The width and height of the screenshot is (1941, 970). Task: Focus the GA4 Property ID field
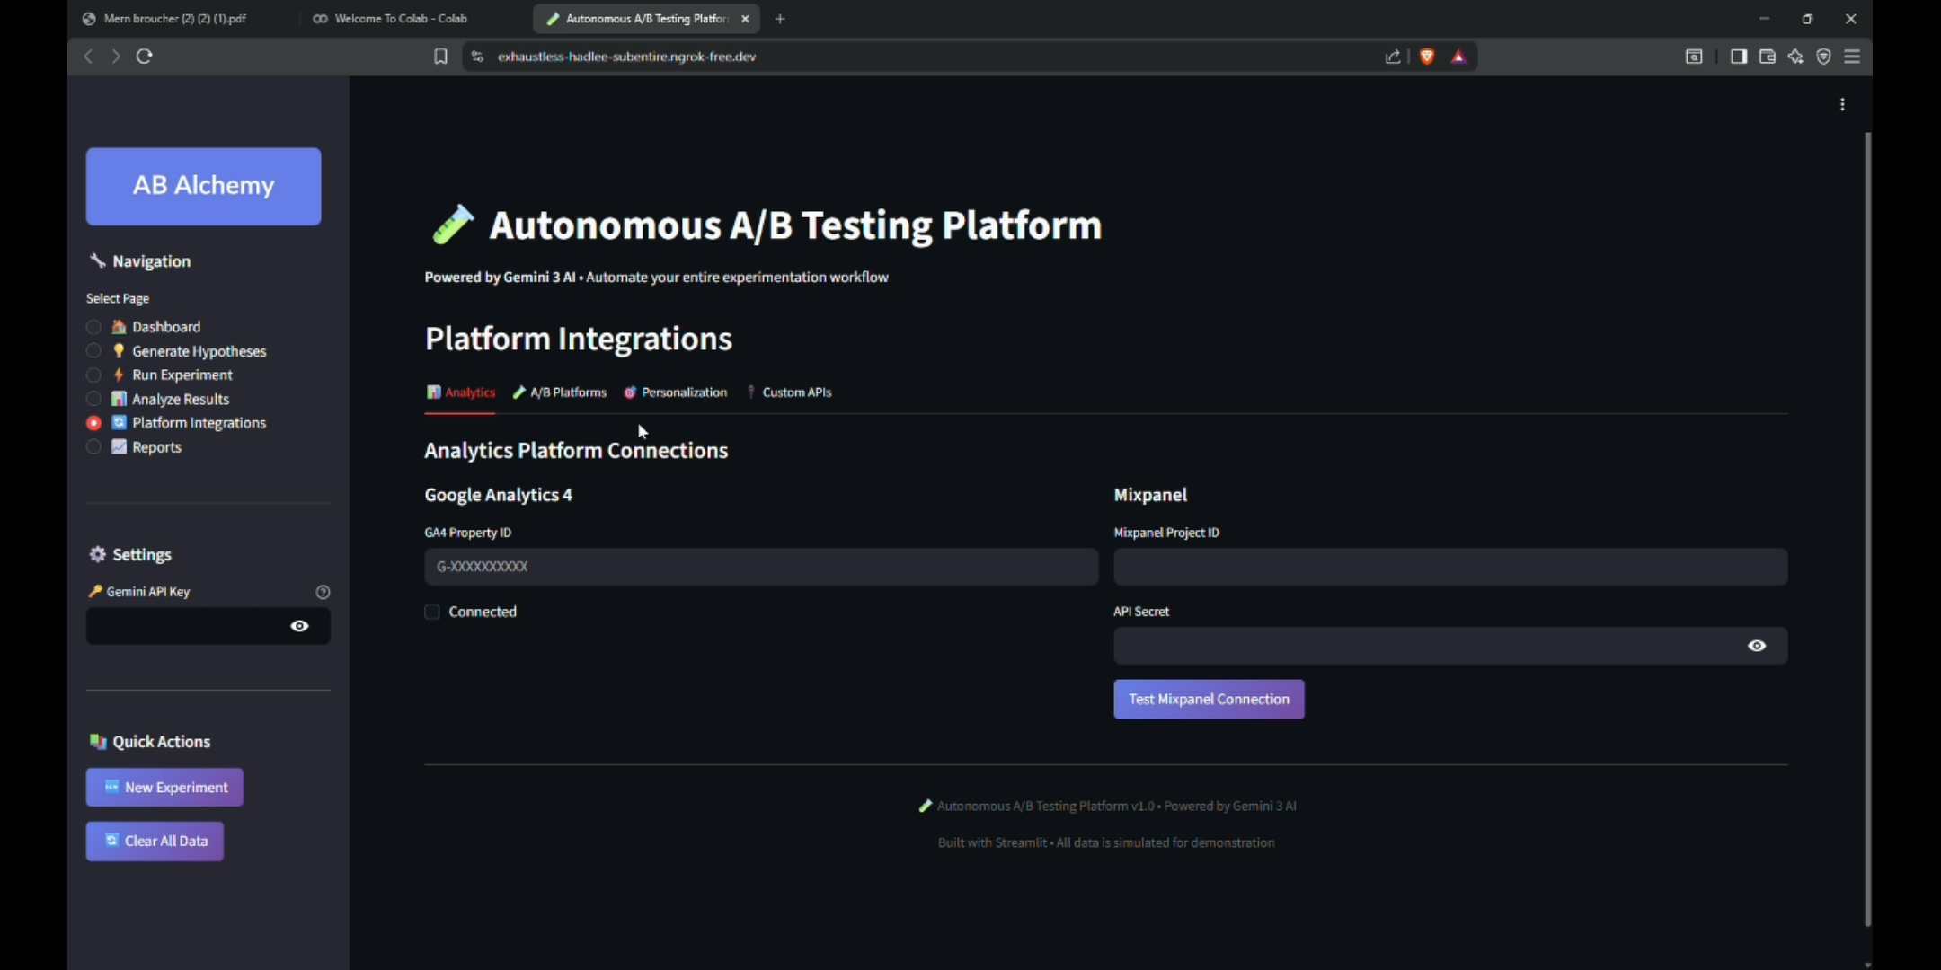pyautogui.click(x=760, y=567)
